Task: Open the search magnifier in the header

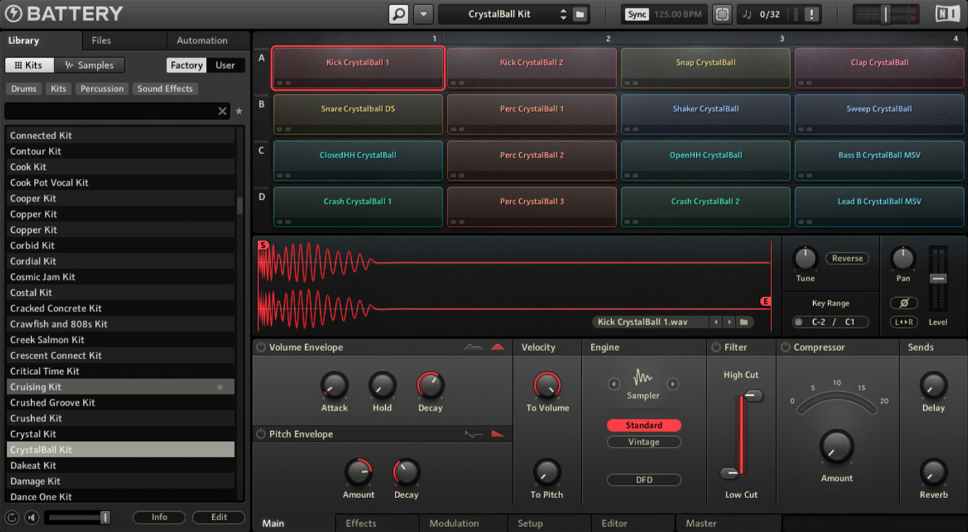Action: (x=398, y=14)
